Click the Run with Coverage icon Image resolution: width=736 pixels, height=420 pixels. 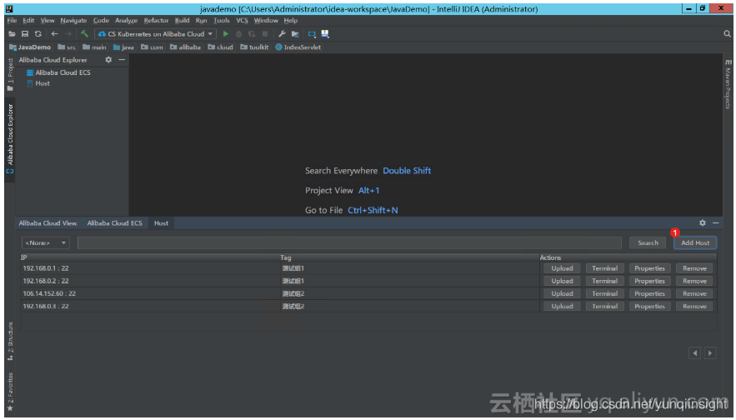point(252,34)
